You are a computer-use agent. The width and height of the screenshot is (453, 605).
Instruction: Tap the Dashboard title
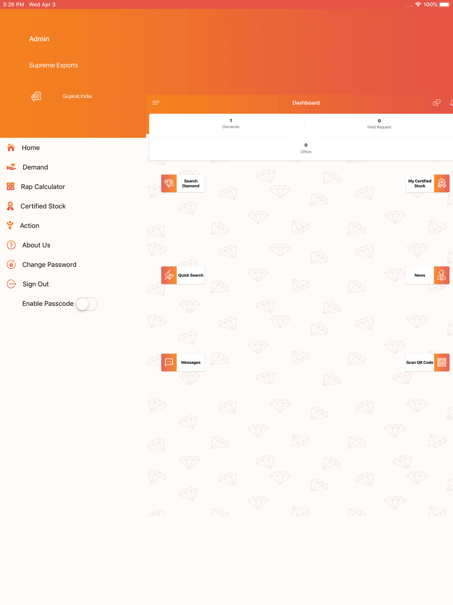point(306,103)
